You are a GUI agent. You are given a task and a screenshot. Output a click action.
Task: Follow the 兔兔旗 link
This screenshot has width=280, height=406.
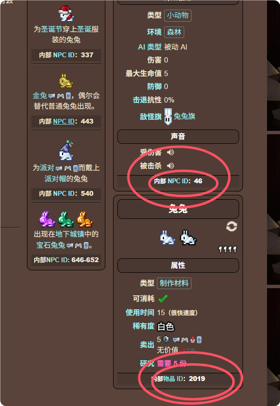[184, 116]
